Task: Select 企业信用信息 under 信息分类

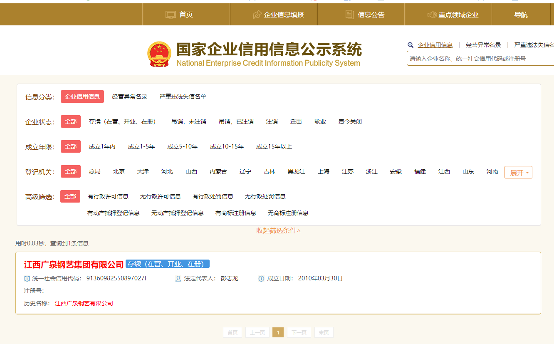Action: [82, 97]
